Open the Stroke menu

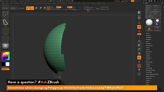click(x=79, y=3)
